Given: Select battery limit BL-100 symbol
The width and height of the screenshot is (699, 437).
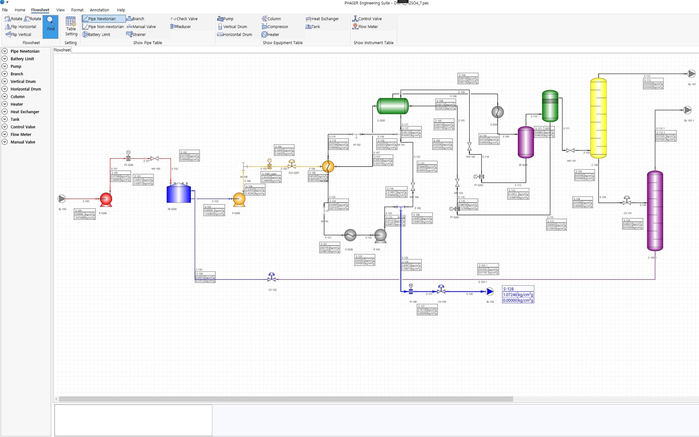Looking at the screenshot, I should tap(62, 199).
